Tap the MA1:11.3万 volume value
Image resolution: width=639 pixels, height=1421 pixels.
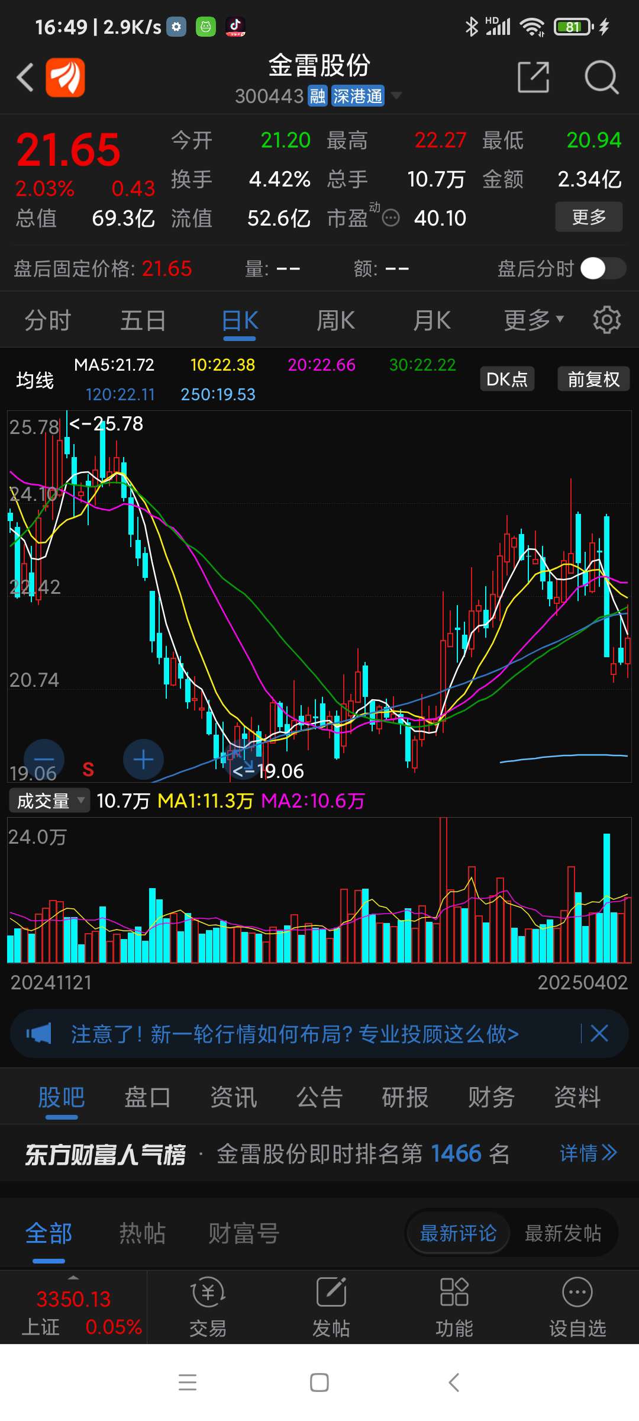205,800
